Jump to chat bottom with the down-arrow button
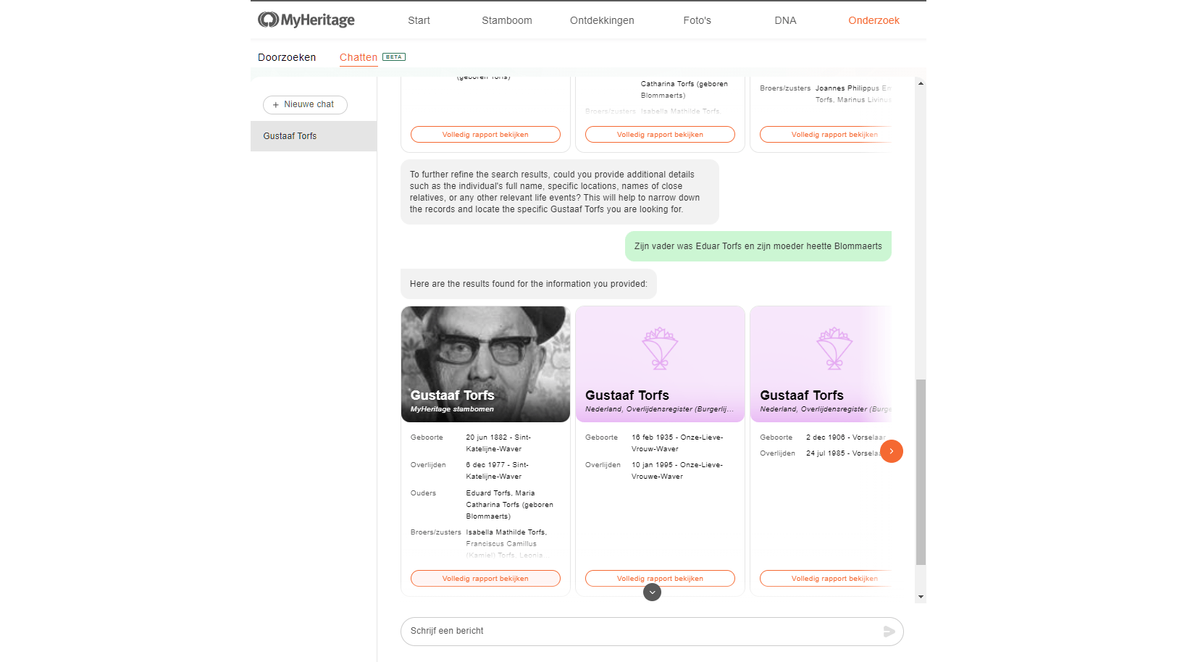 coord(653,592)
